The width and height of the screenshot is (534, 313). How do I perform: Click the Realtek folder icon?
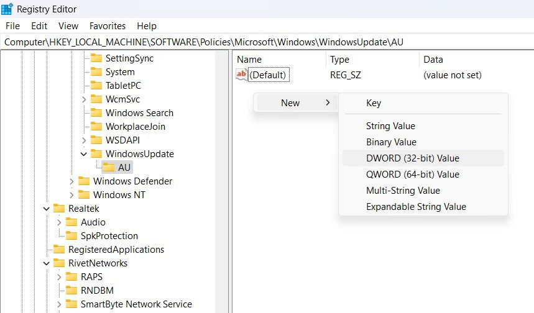pyautogui.click(x=59, y=208)
